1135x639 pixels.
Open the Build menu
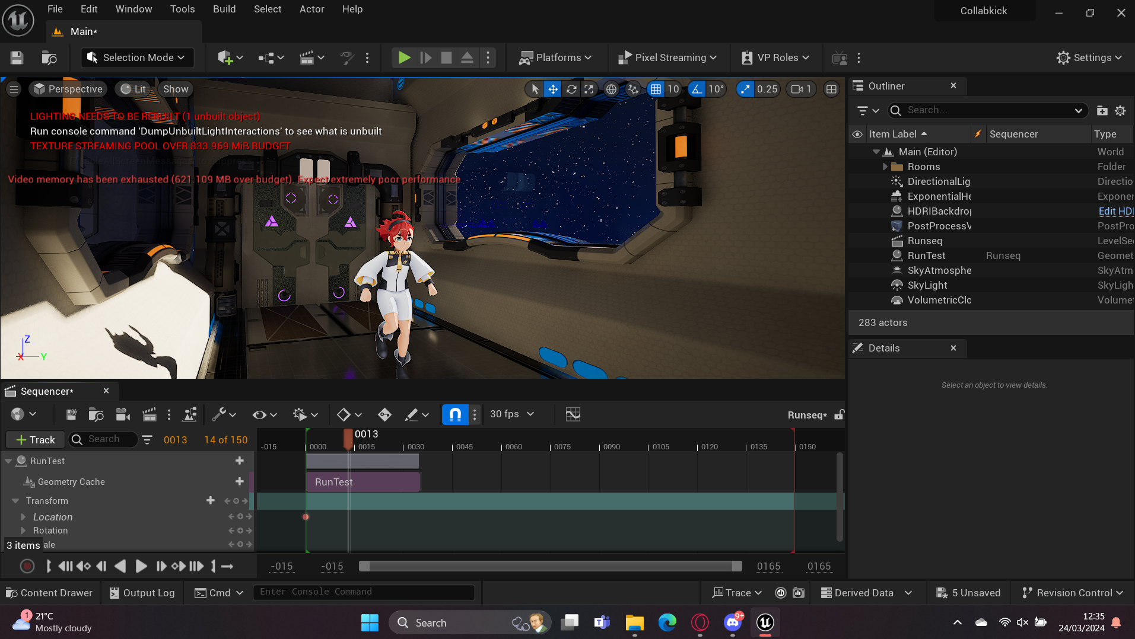coord(224,9)
